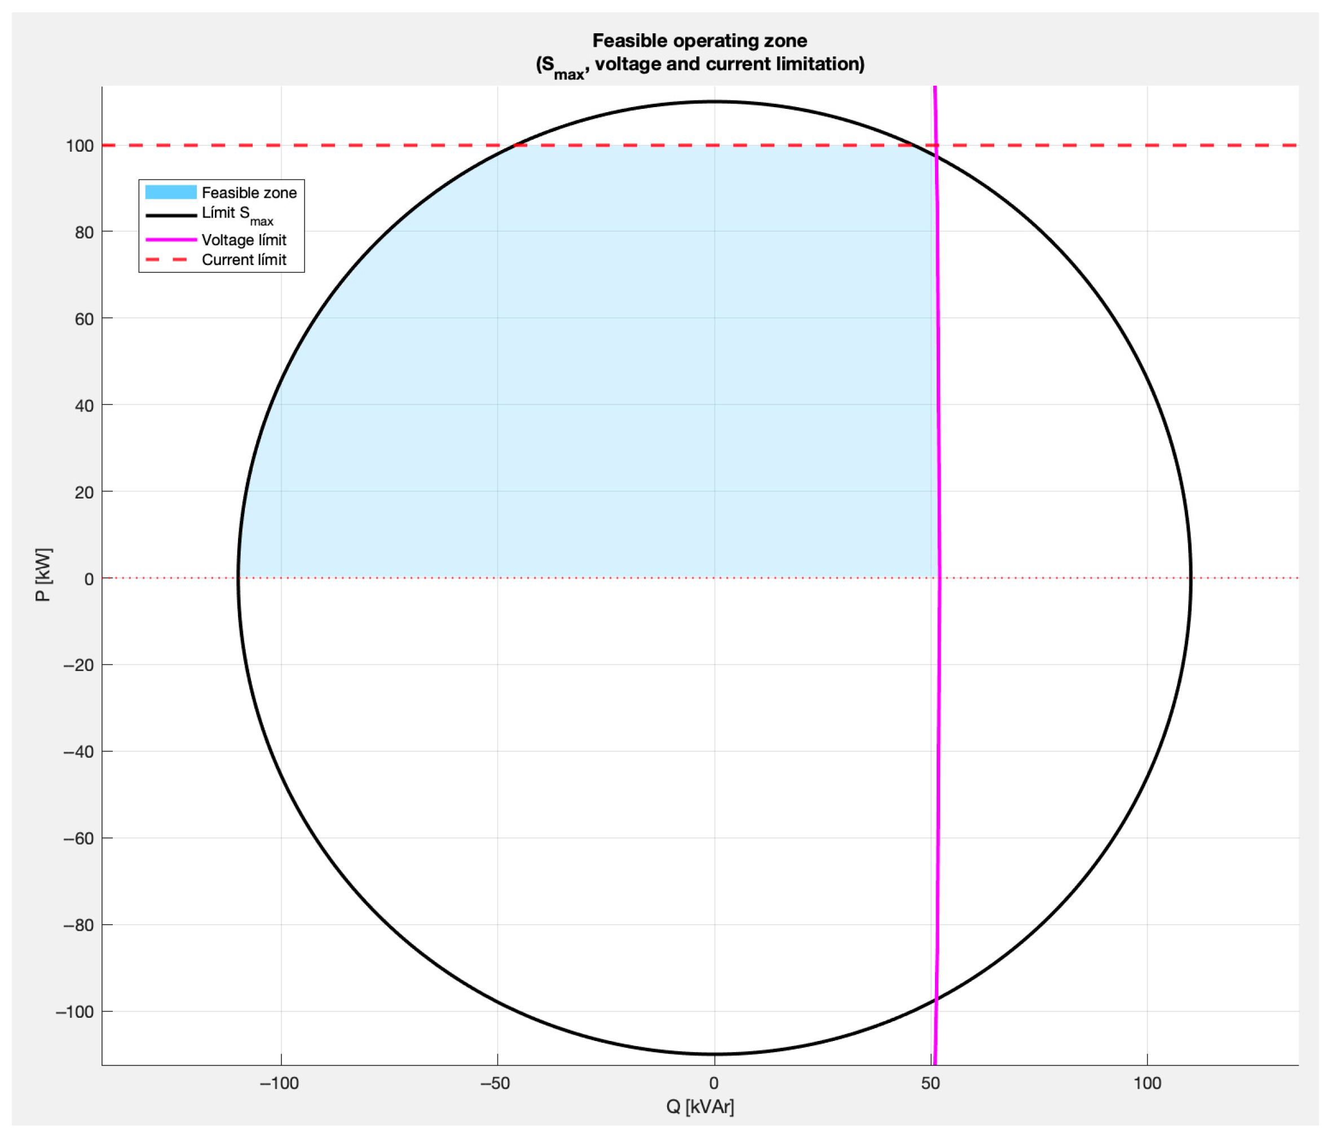Viewport: 1332px width, 1134px height.
Task: Click the 'Feasible operating zone' plot title
Action: (699, 41)
